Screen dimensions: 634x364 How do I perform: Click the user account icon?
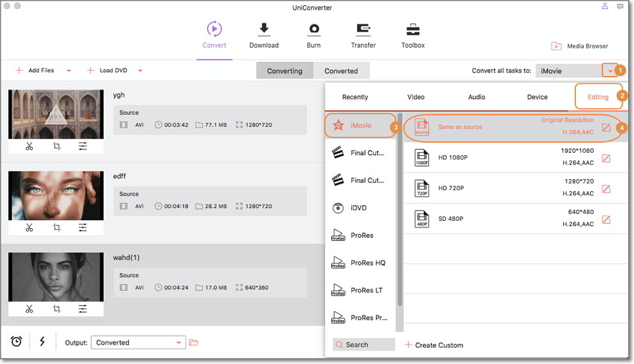pos(604,6)
